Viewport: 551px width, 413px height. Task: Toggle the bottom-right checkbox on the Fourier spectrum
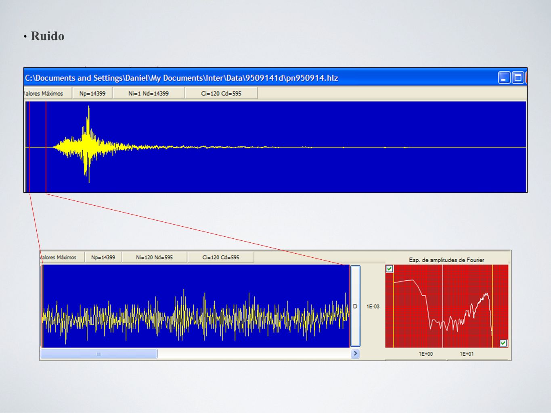[503, 343]
